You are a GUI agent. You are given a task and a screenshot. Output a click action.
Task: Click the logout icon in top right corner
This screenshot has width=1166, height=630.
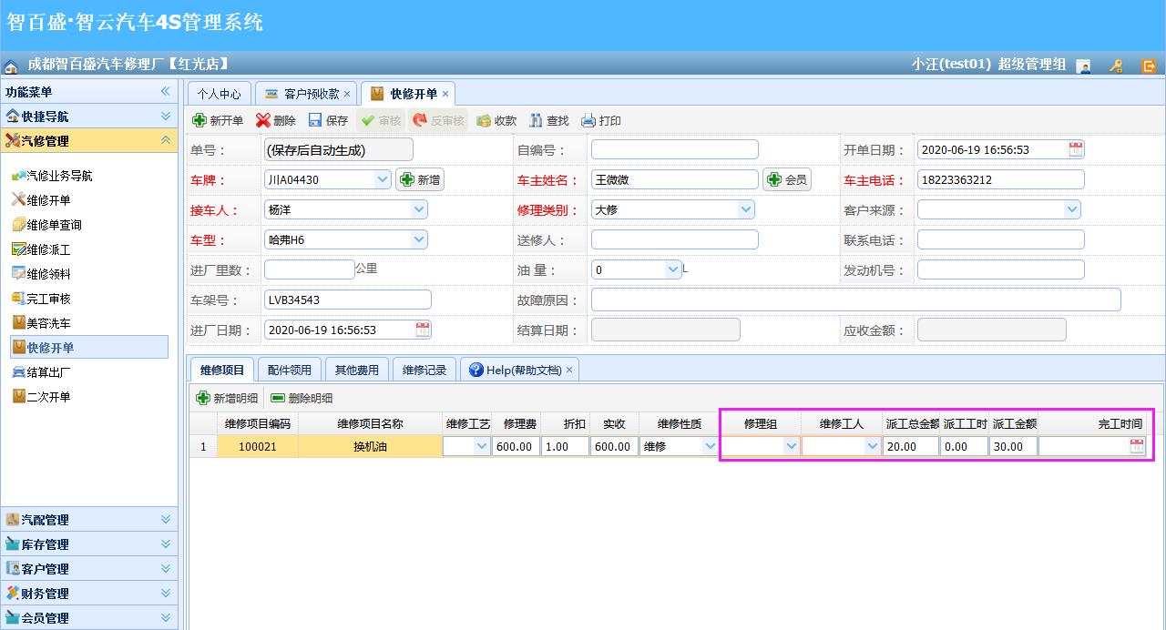pos(1149,65)
